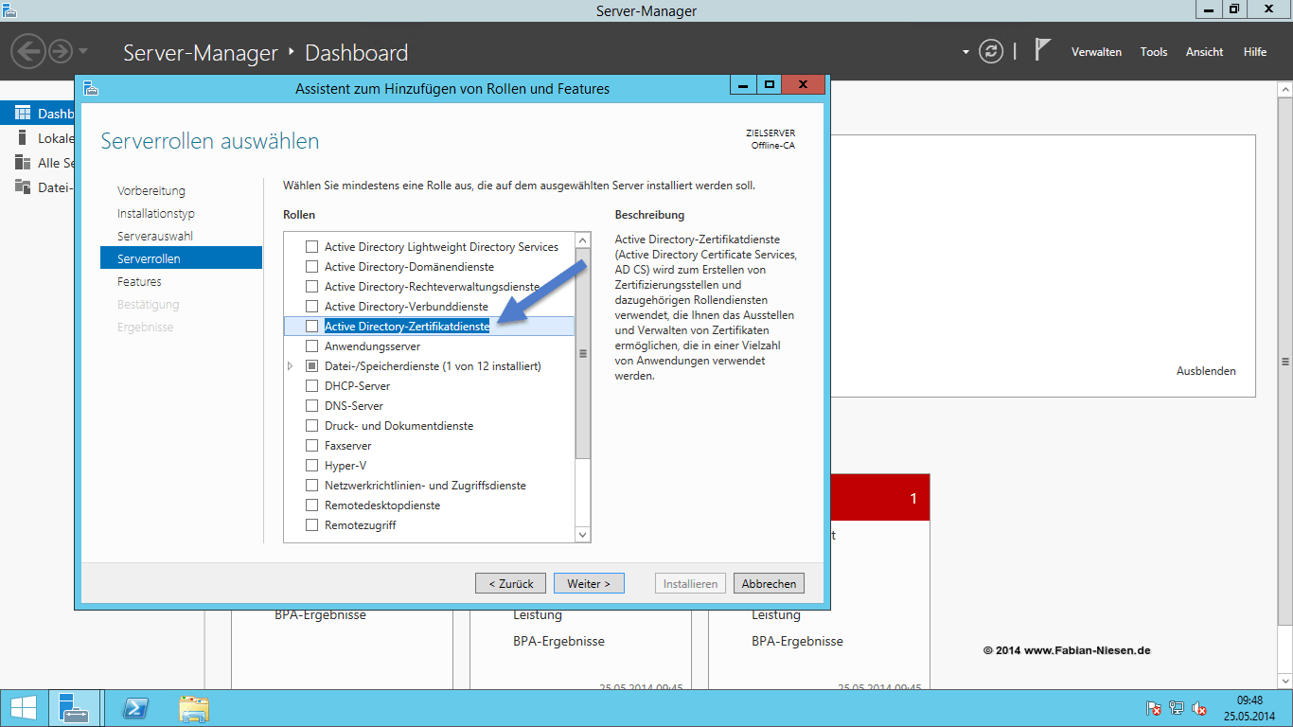Check Netzwerkrichtlinien- und Zugriffsdienste role
This screenshot has width=1293, height=727.
[312, 486]
